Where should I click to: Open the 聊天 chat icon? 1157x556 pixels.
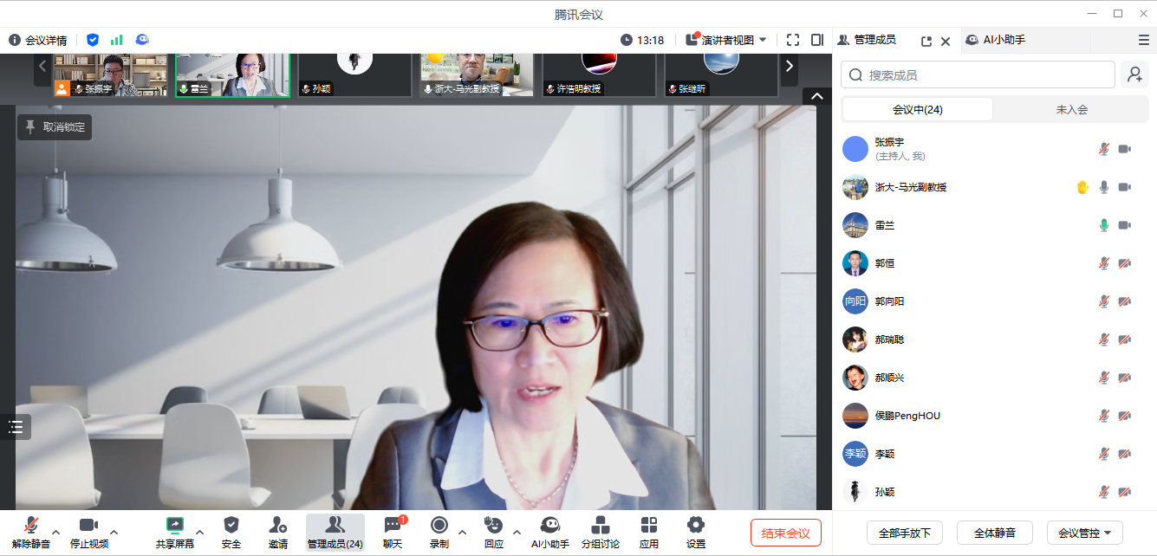[x=393, y=526]
